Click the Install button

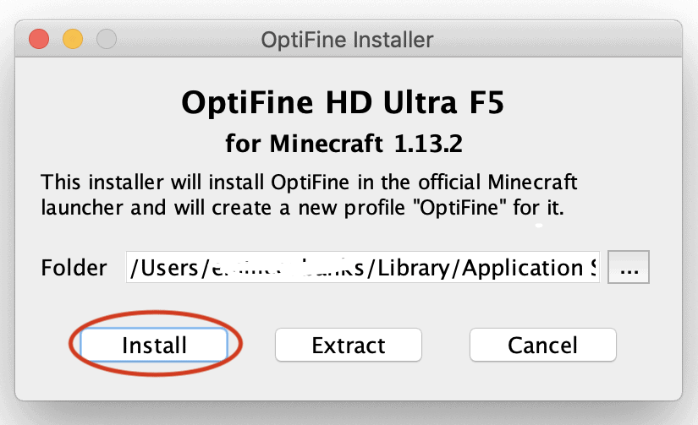154,345
